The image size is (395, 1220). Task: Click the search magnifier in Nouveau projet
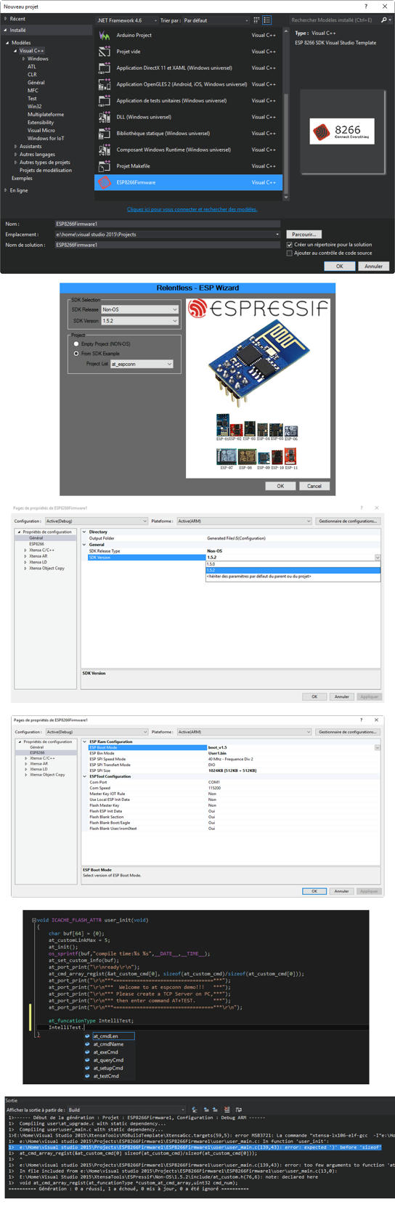(384, 20)
